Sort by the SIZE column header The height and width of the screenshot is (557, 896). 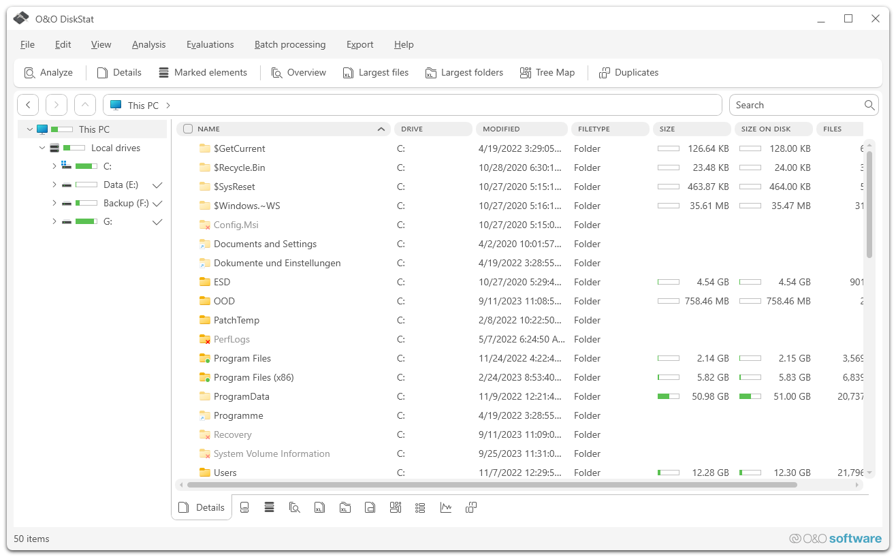point(692,129)
